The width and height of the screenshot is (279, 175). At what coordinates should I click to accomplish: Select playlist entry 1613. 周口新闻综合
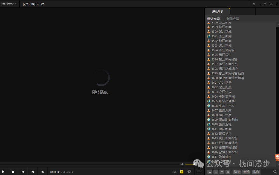click(241, 138)
